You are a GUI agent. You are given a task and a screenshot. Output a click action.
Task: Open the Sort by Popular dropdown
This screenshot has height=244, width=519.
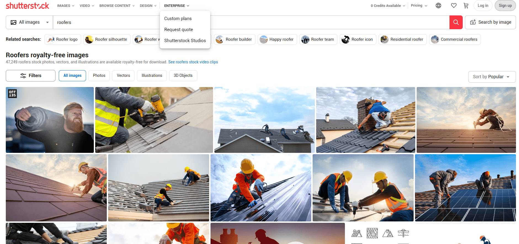tap(492, 77)
